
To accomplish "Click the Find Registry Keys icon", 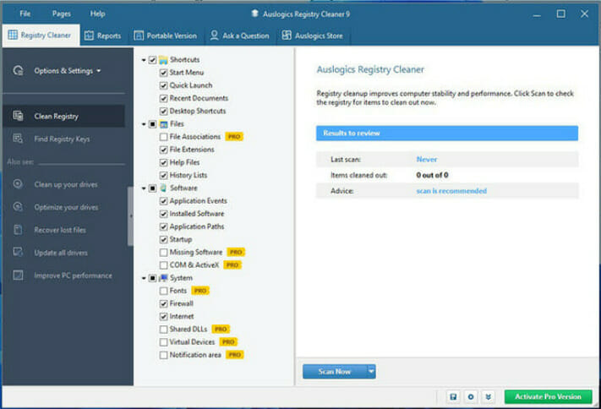I will [18, 139].
